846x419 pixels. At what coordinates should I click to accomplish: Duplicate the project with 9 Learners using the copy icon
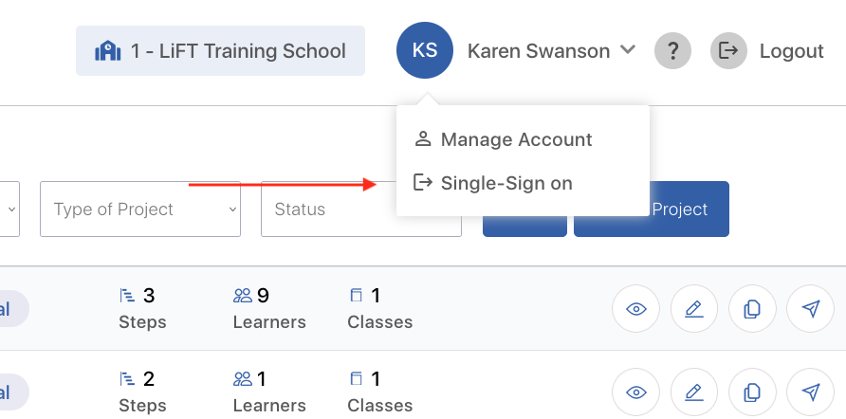click(752, 308)
